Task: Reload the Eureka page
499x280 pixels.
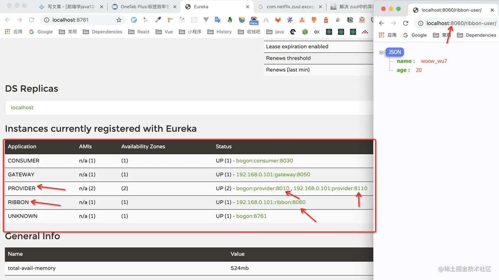Action: tap(32, 20)
